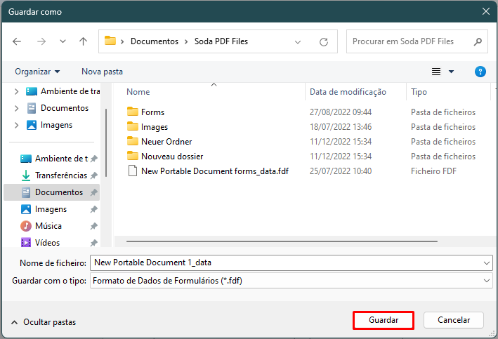Click Ficheiro FDF type cell
The height and width of the screenshot is (339, 498).
[x=433, y=171]
